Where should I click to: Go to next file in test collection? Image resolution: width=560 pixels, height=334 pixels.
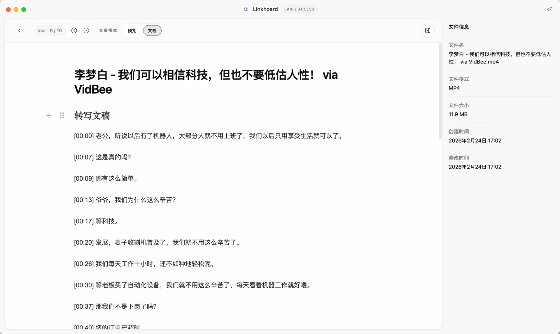click(86, 31)
